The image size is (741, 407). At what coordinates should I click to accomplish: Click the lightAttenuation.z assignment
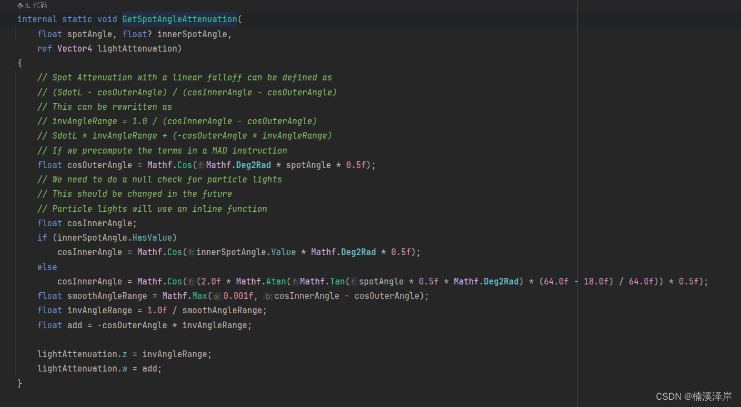[124, 354]
